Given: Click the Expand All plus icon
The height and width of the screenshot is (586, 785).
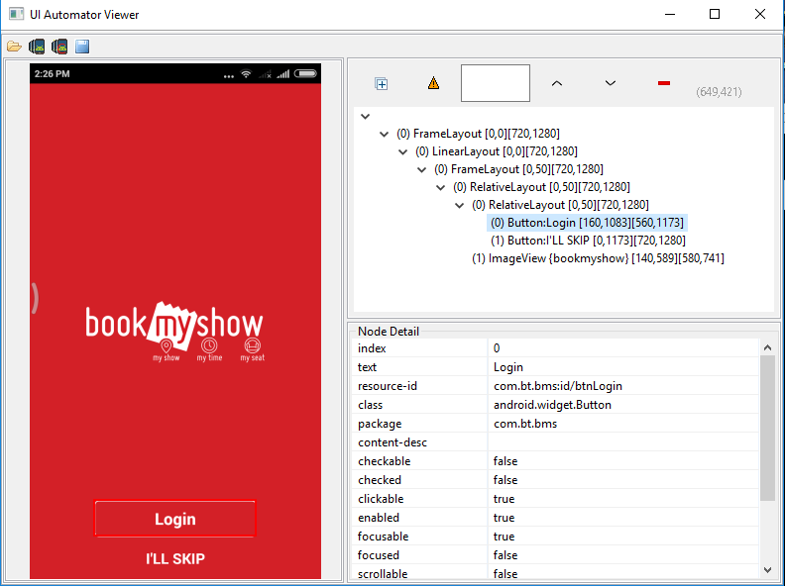Looking at the screenshot, I should [x=382, y=84].
